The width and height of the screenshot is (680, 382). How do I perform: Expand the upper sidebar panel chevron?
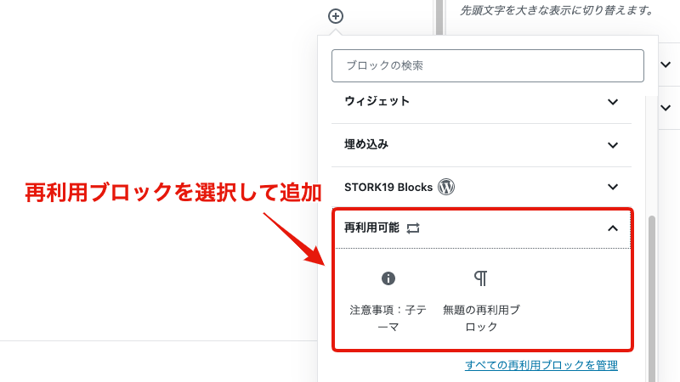[x=666, y=65]
